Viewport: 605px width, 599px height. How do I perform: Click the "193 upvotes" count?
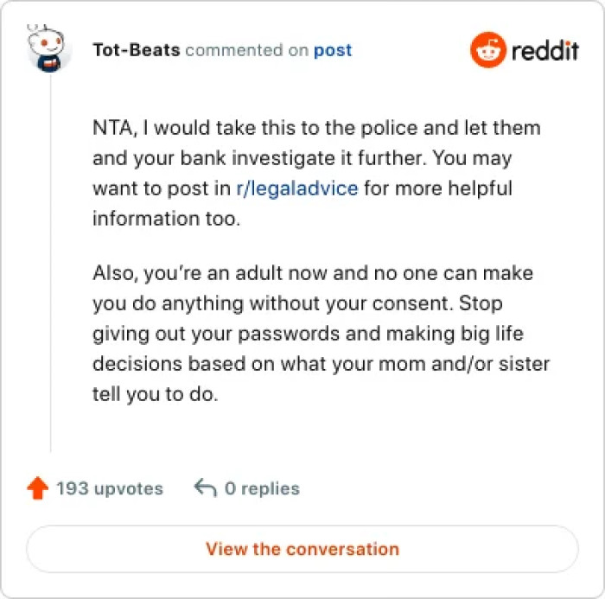pyautogui.click(x=110, y=488)
